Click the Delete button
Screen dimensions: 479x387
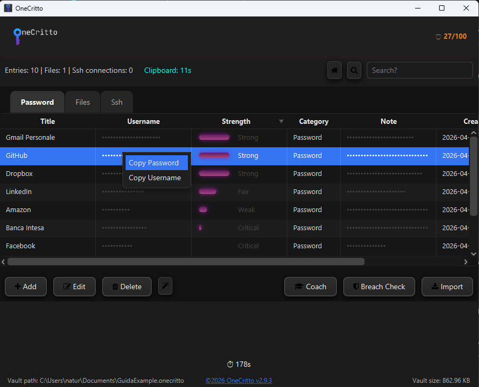127,287
